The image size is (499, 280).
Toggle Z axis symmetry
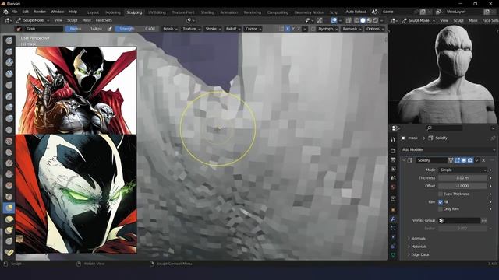299,29
